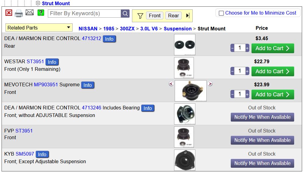The width and height of the screenshot is (303, 172).
Task: Click Info for DEA 4713246
Action: pyautogui.click(x=148, y=108)
